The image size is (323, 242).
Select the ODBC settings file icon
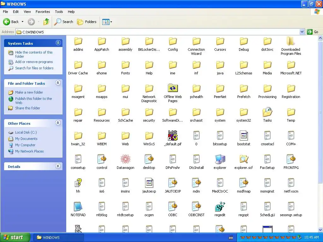click(x=173, y=206)
